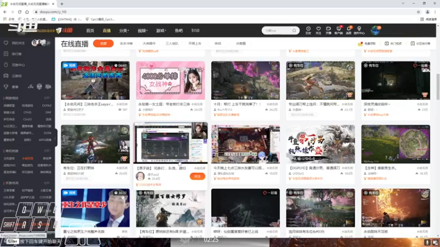440x247 pixels.
Task: Click the 开播 start-streaming icon
Action: pos(328,29)
